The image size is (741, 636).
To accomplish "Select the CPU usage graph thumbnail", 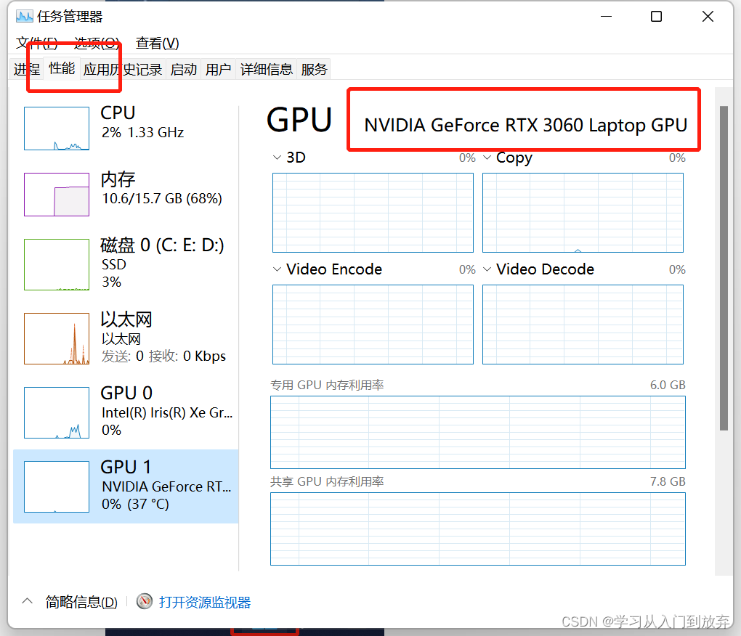I will 57,129.
